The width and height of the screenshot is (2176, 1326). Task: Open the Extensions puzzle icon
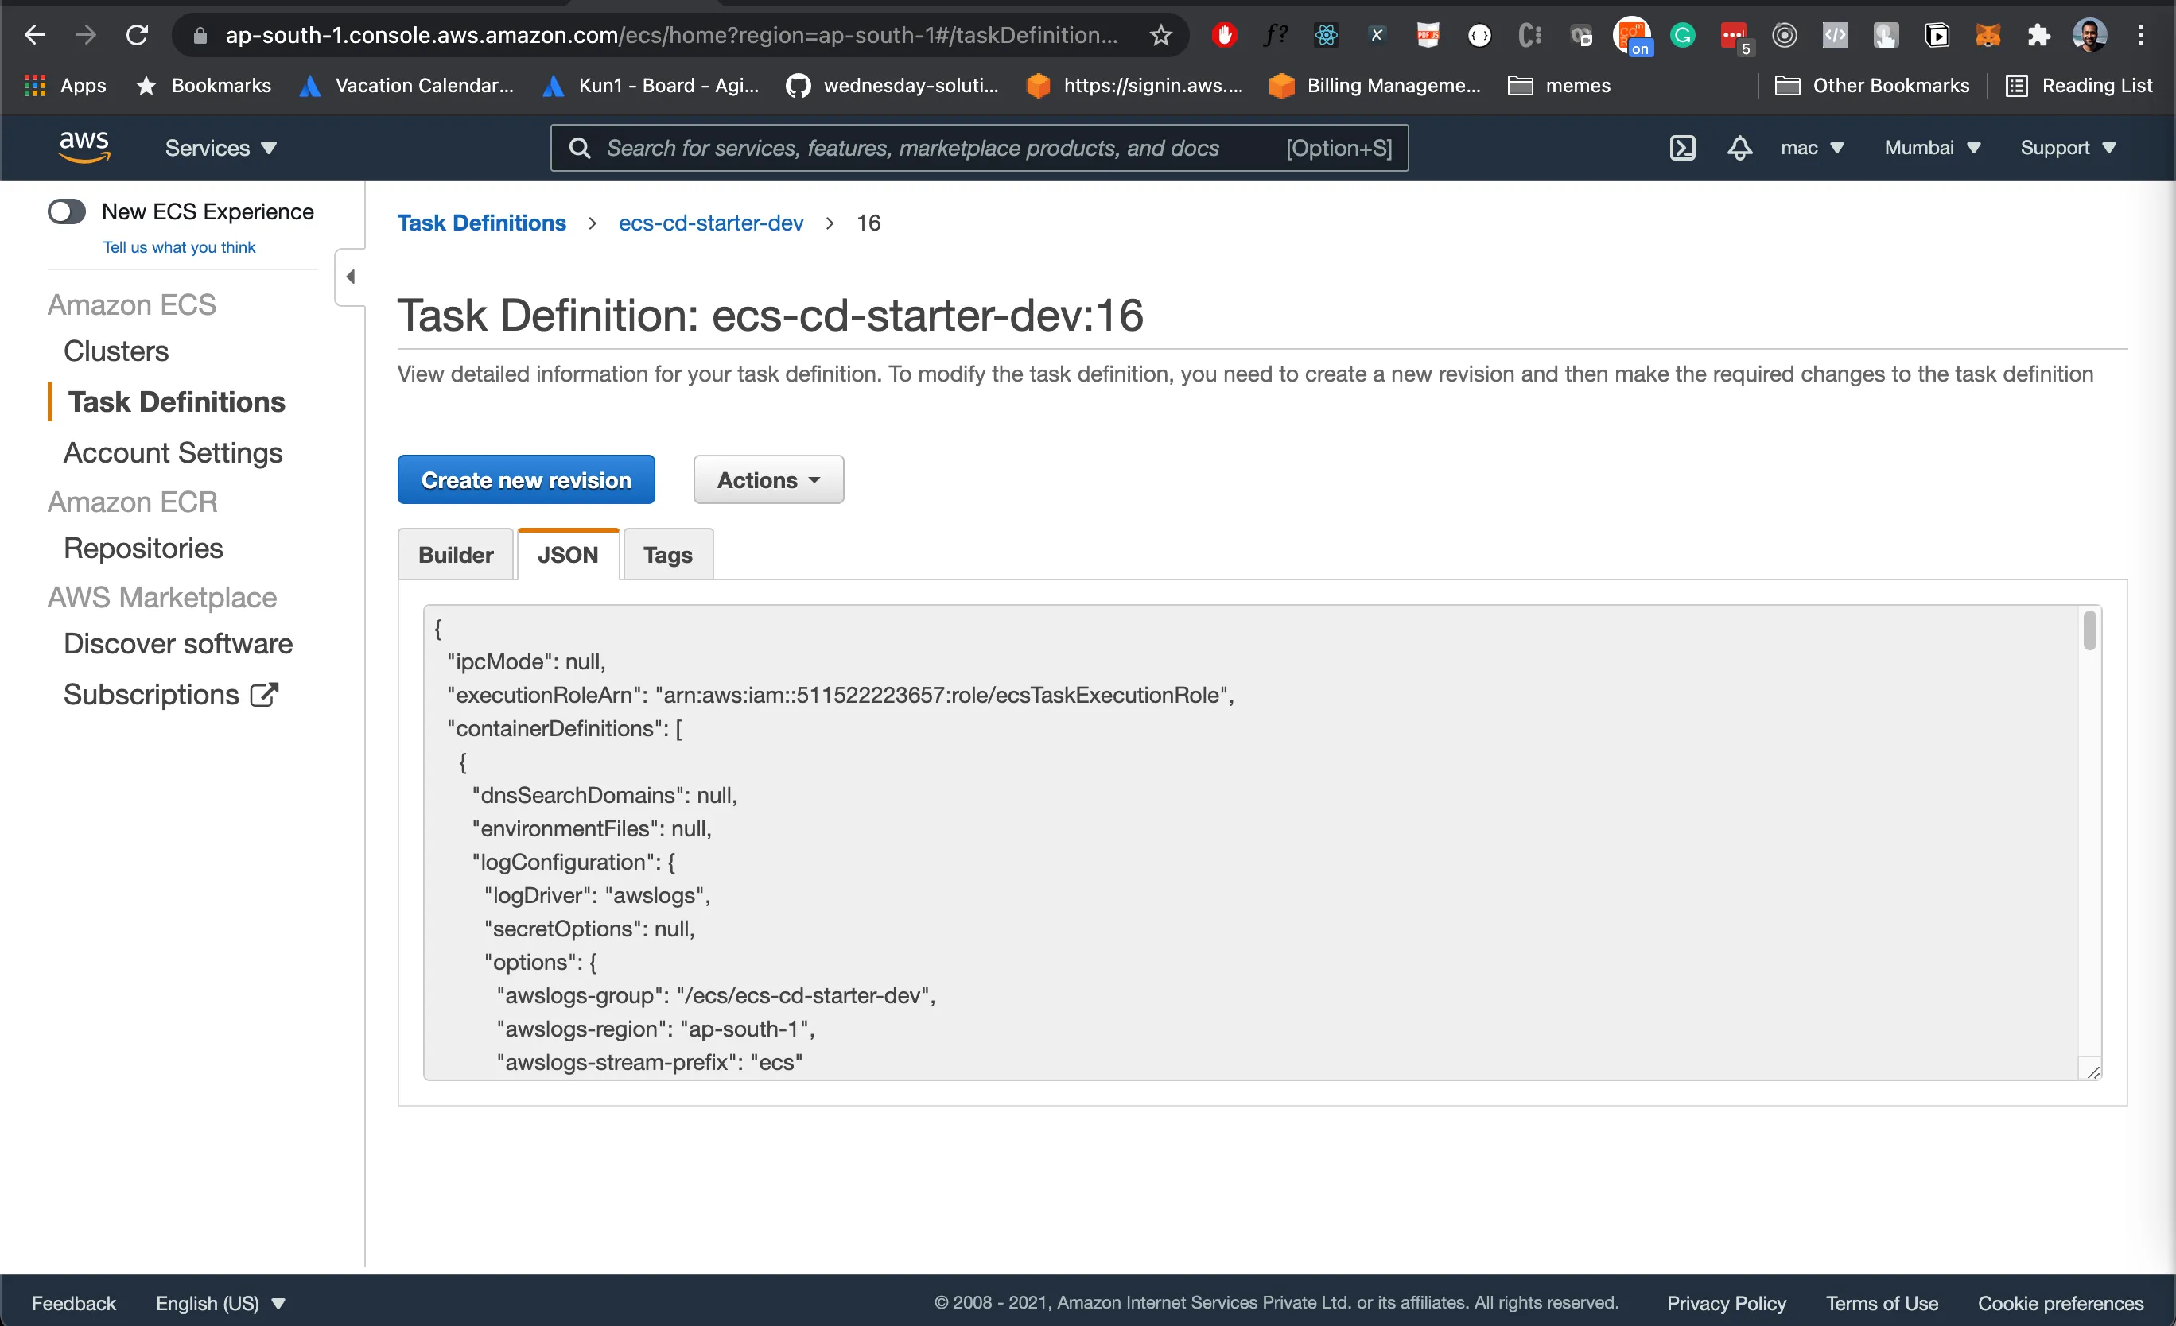pyautogui.click(x=2039, y=35)
